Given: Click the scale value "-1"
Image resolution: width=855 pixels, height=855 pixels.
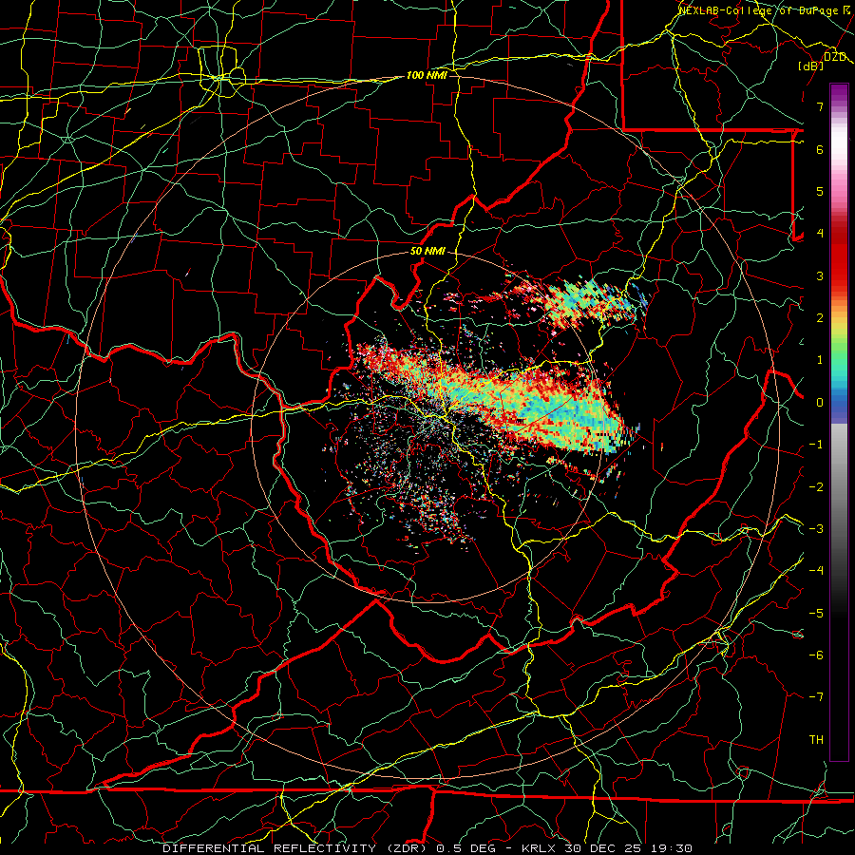Looking at the screenshot, I should point(816,445).
